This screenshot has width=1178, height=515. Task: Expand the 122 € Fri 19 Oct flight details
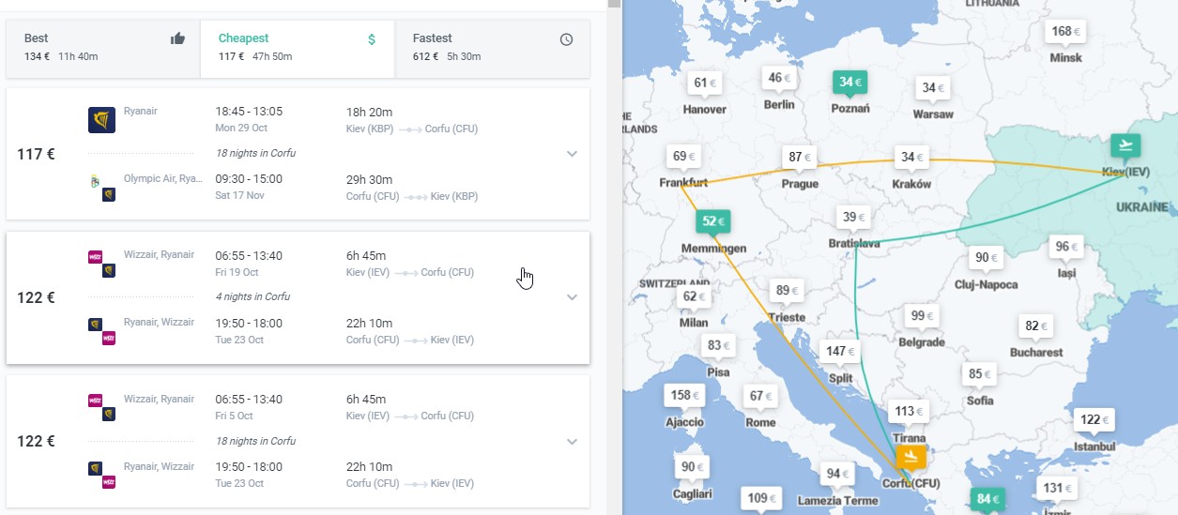click(x=572, y=297)
